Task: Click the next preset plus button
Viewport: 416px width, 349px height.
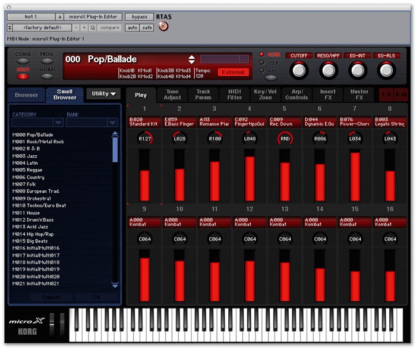Action: pos(84,27)
